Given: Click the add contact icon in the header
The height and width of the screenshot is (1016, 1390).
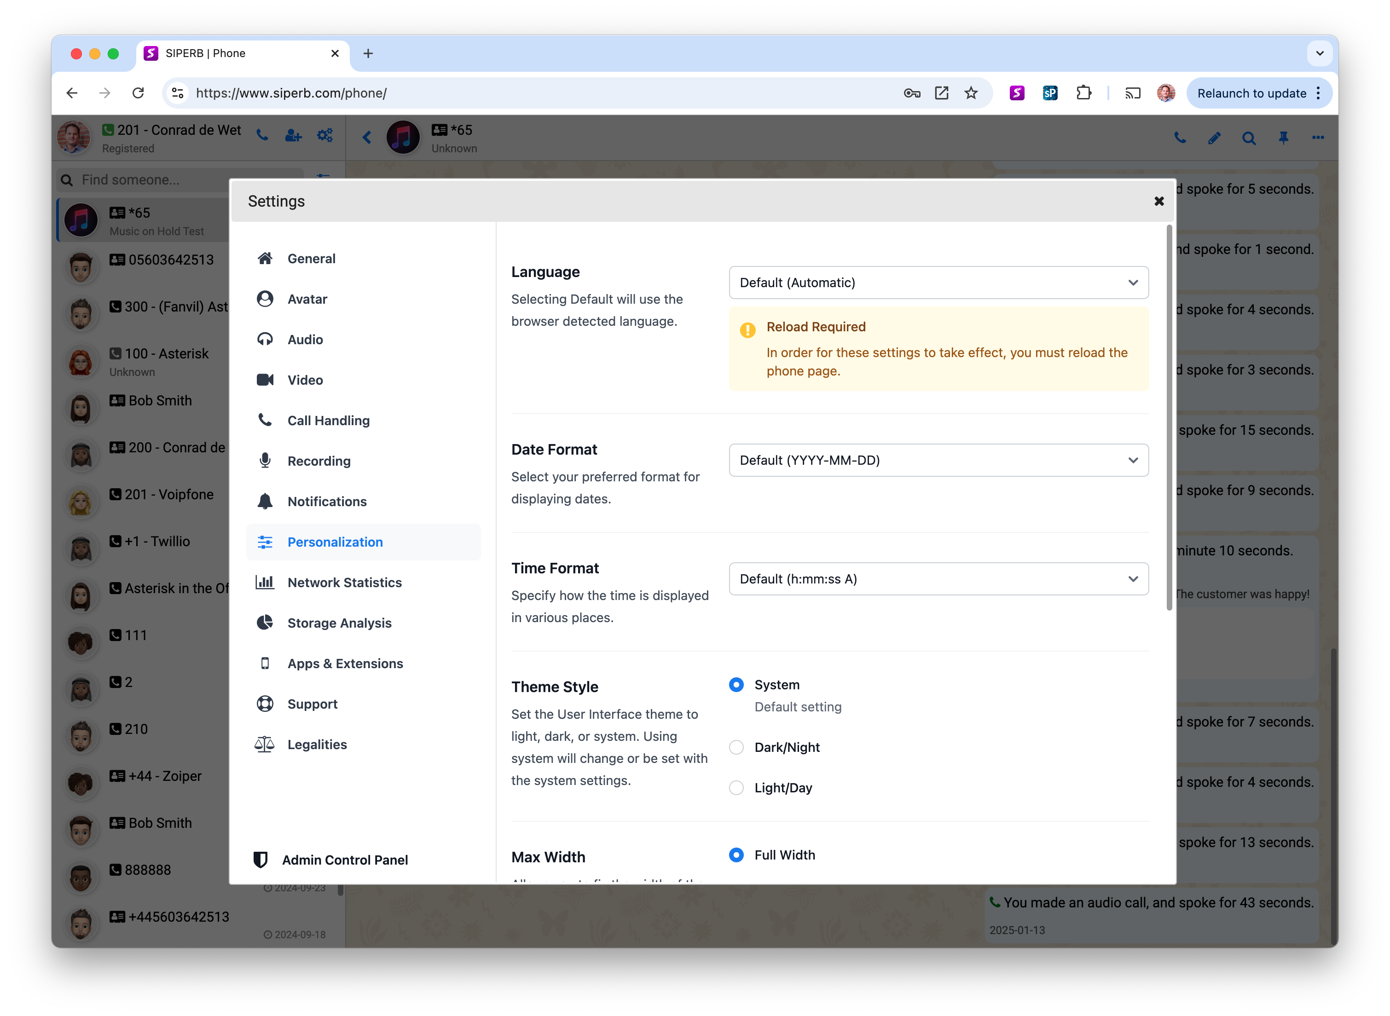Looking at the screenshot, I should point(293,135).
